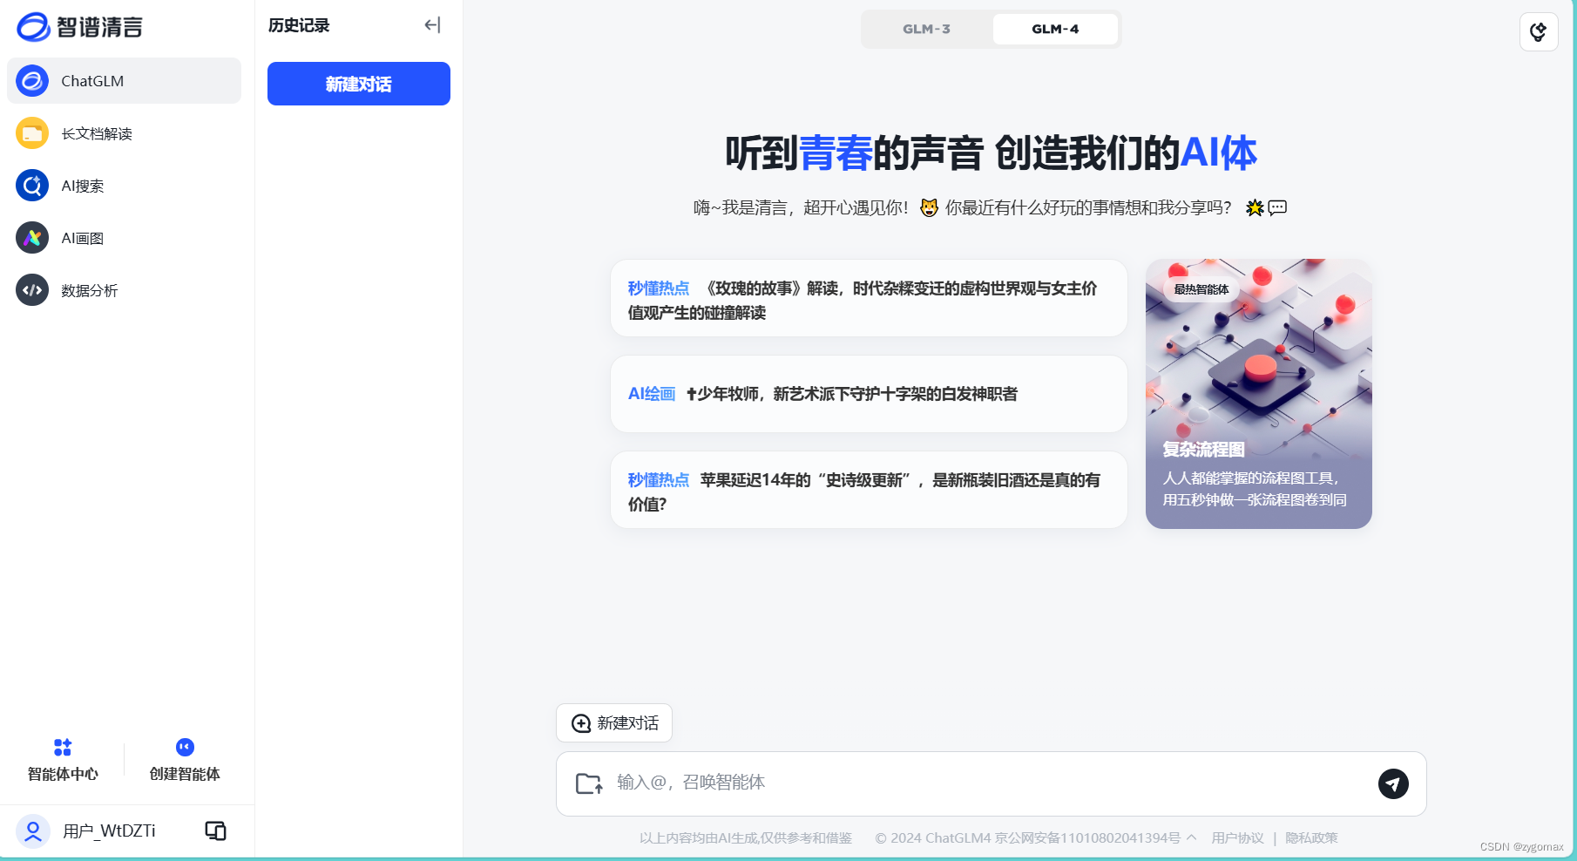The width and height of the screenshot is (1577, 861).
Task: Click the blue 新建对话 button
Action: click(x=359, y=84)
